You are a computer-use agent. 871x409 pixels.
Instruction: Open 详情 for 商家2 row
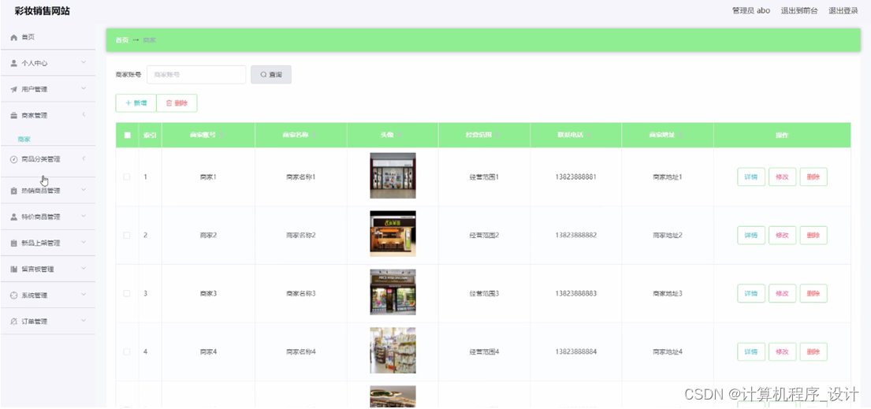click(x=751, y=235)
